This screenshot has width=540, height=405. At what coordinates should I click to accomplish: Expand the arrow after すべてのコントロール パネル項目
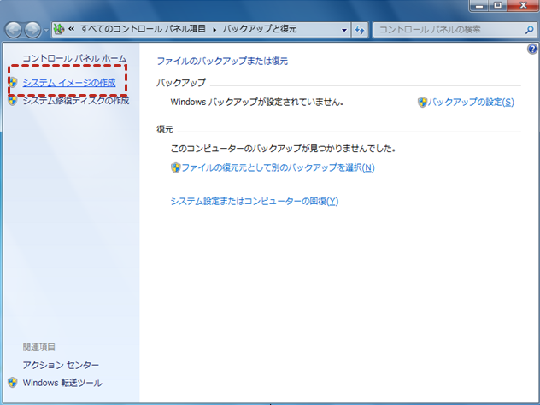click(214, 30)
